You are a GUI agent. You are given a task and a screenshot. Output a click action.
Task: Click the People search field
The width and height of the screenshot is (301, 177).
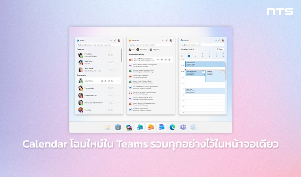(99, 45)
